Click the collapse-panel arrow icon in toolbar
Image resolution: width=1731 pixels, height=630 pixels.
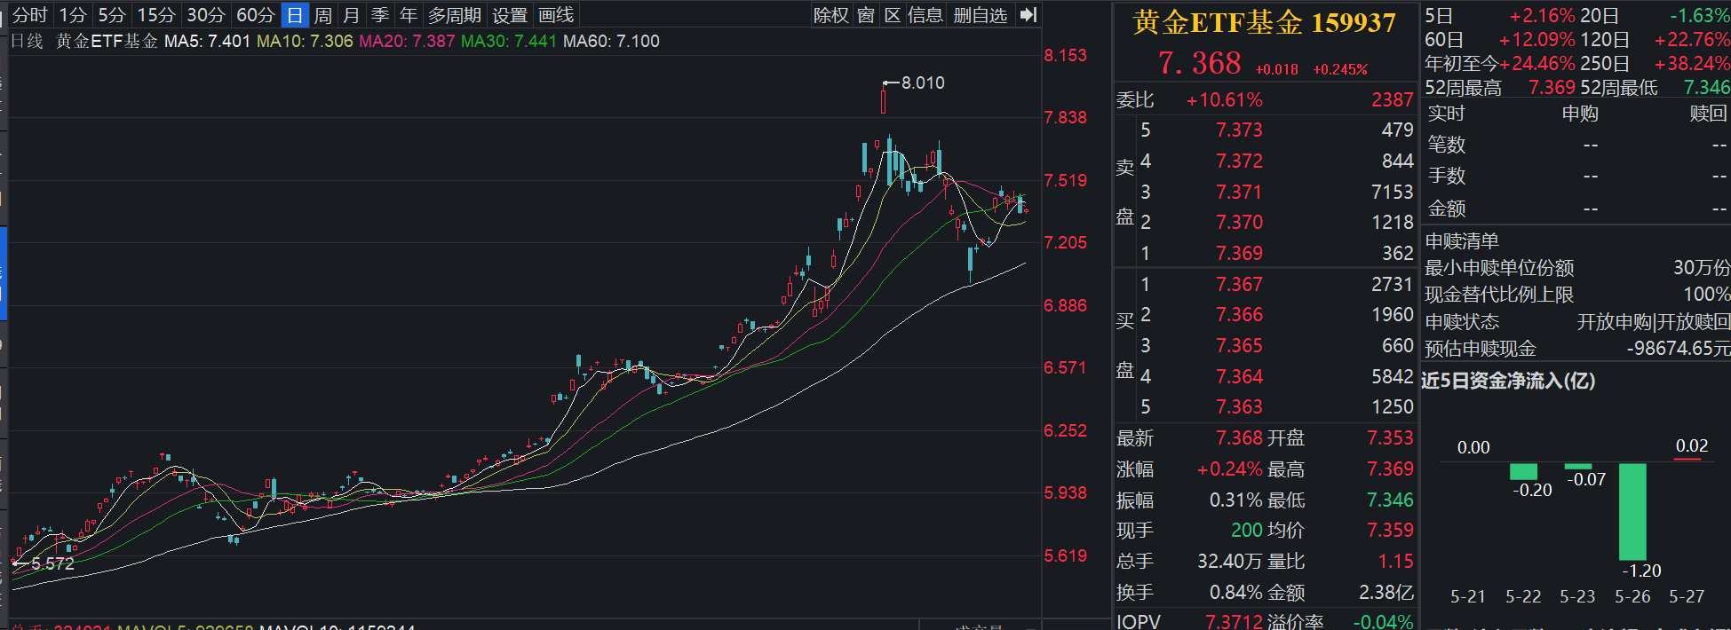coord(1028,15)
